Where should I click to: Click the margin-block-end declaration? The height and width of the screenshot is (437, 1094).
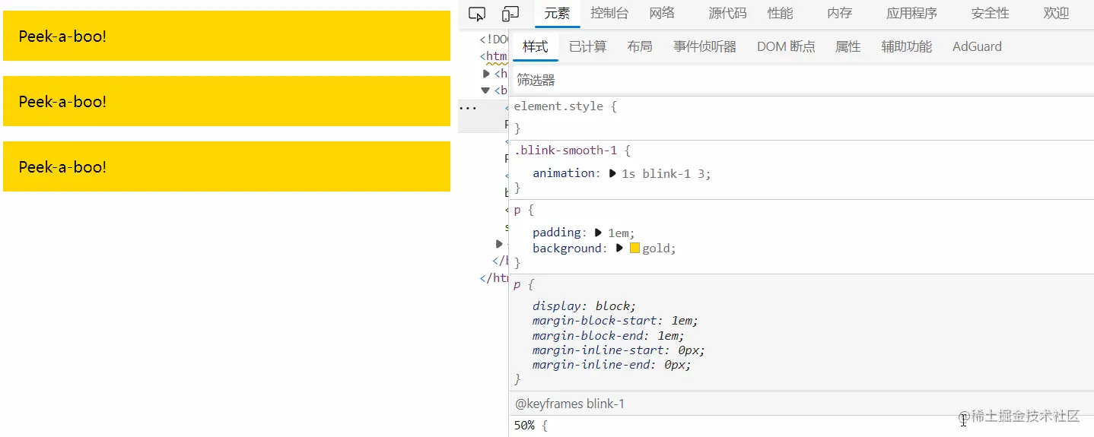coord(608,336)
